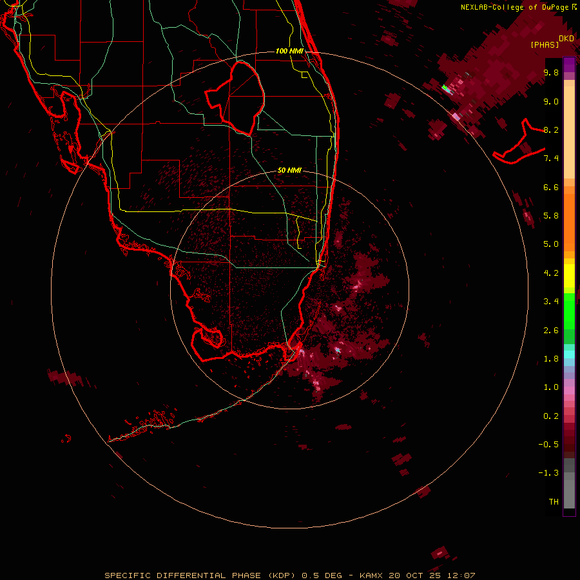
Task: Click the peach segment of color bar
Action: coord(569,132)
